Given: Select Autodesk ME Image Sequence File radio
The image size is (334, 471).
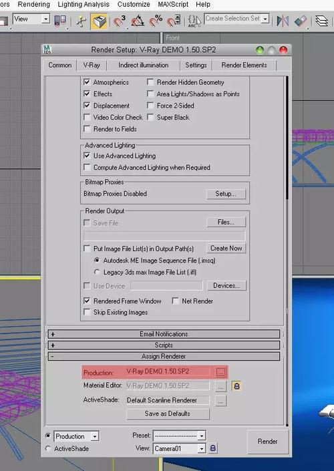Looking at the screenshot, I should (x=97, y=261).
